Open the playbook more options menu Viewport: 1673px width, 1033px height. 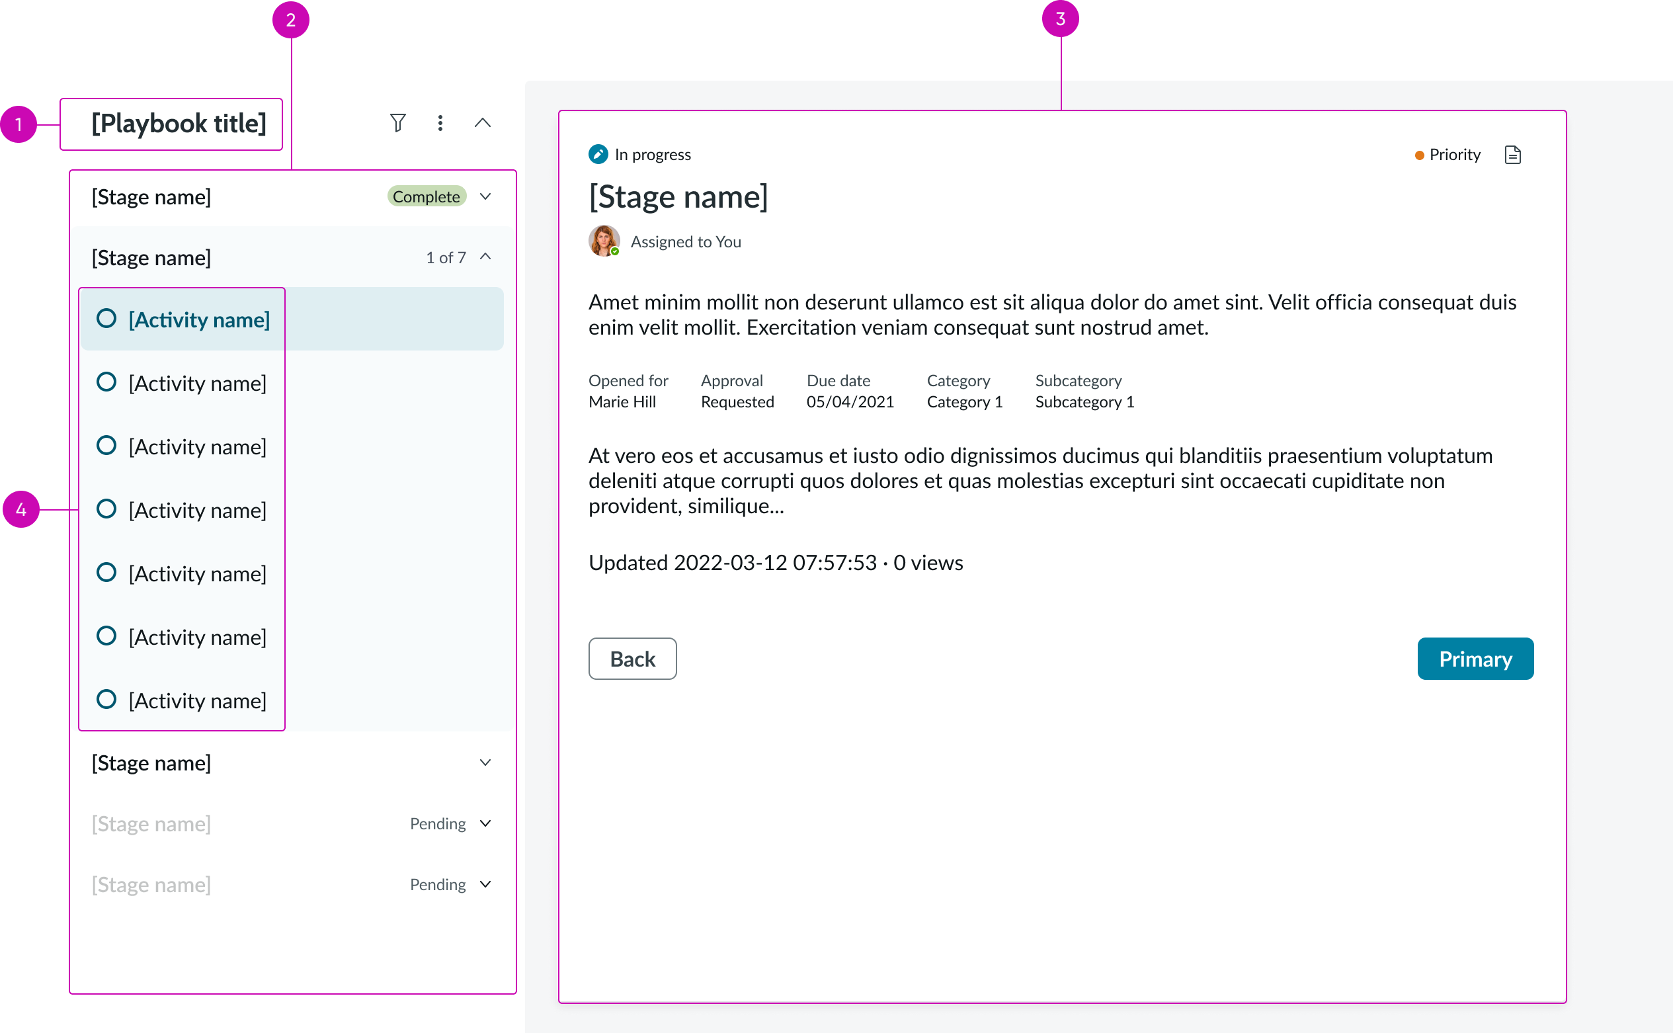click(x=440, y=123)
